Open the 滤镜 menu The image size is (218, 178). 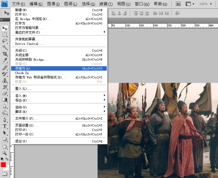click(106, 4)
